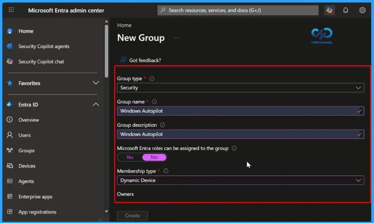Click the sidebar scrollbar thumb

[106, 51]
